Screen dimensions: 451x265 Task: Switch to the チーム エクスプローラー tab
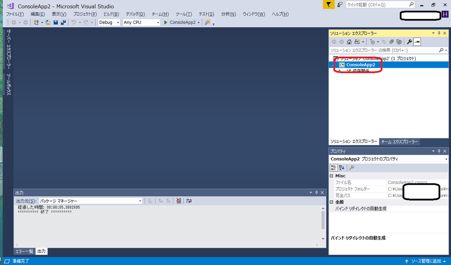(399, 142)
